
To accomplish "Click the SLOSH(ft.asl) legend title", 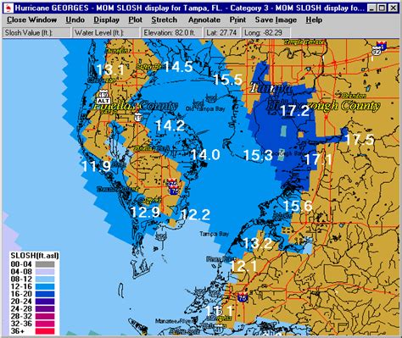I will pos(35,256).
